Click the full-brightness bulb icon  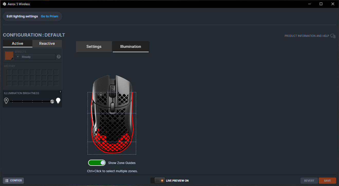coord(58,101)
